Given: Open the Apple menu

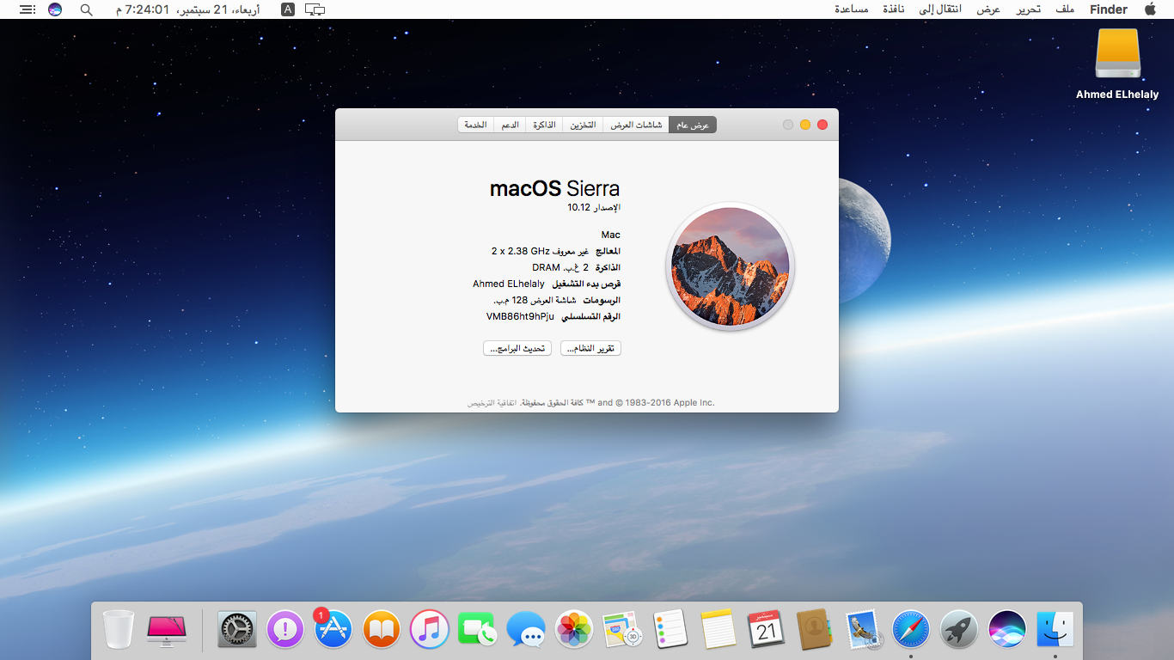Looking at the screenshot, I should pyautogui.click(x=1150, y=9).
